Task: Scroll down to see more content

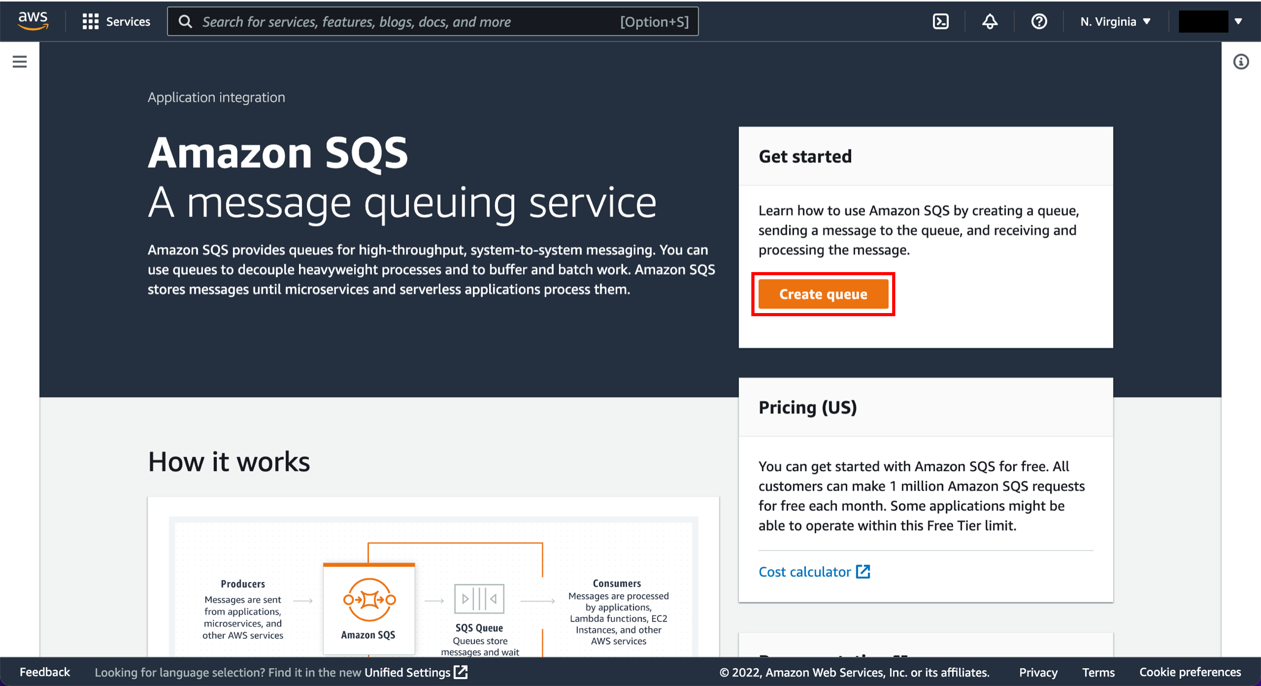Action: point(823,293)
